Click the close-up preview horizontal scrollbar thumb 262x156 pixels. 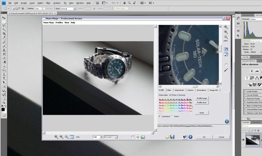pyautogui.click(x=195, y=86)
